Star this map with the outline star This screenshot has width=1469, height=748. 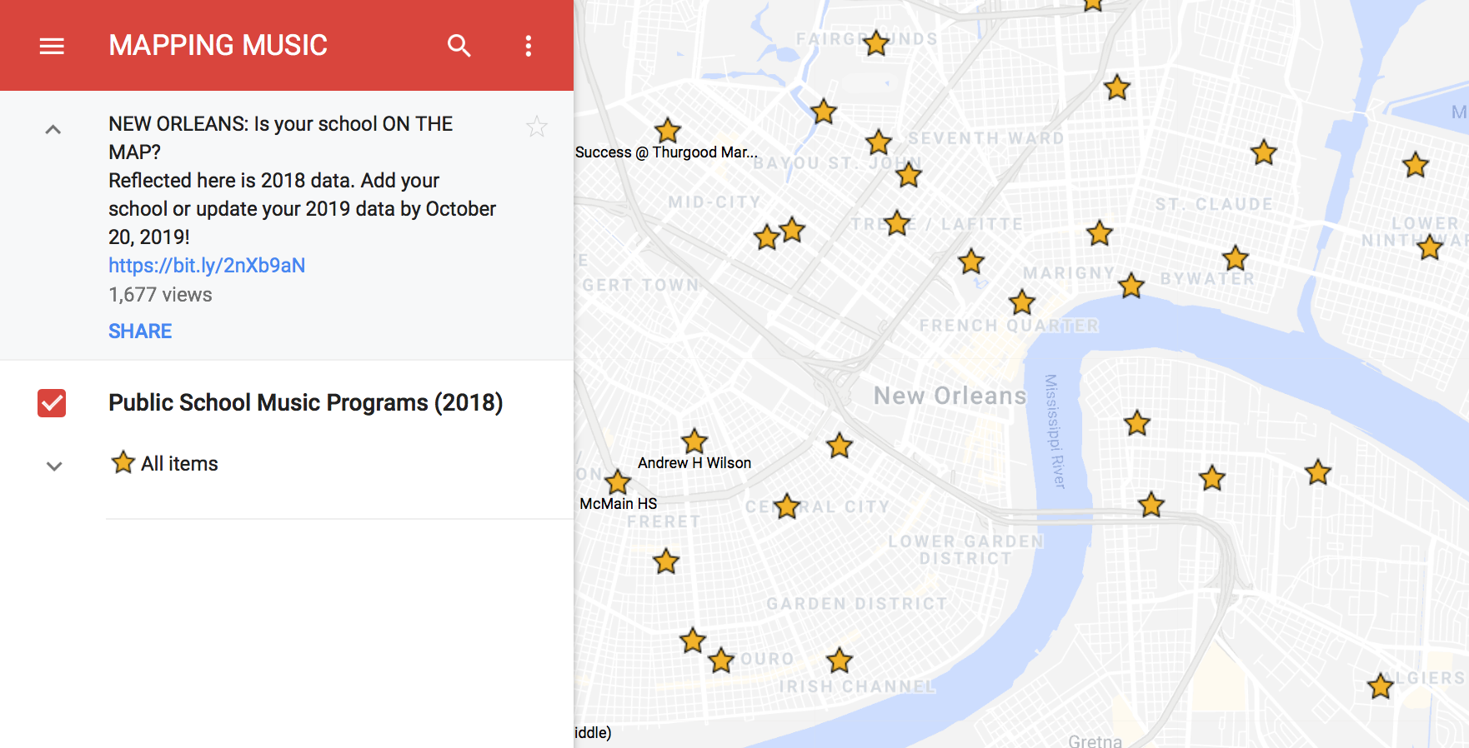[537, 127]
